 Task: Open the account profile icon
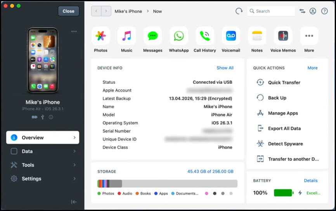click(313, 11)
